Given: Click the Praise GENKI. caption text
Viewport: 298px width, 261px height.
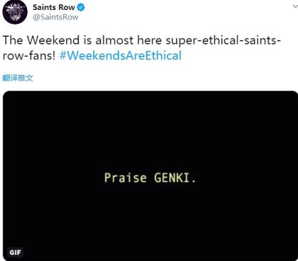Looking at the screenshot, I should pyautogui.click(x=150, y=178).
